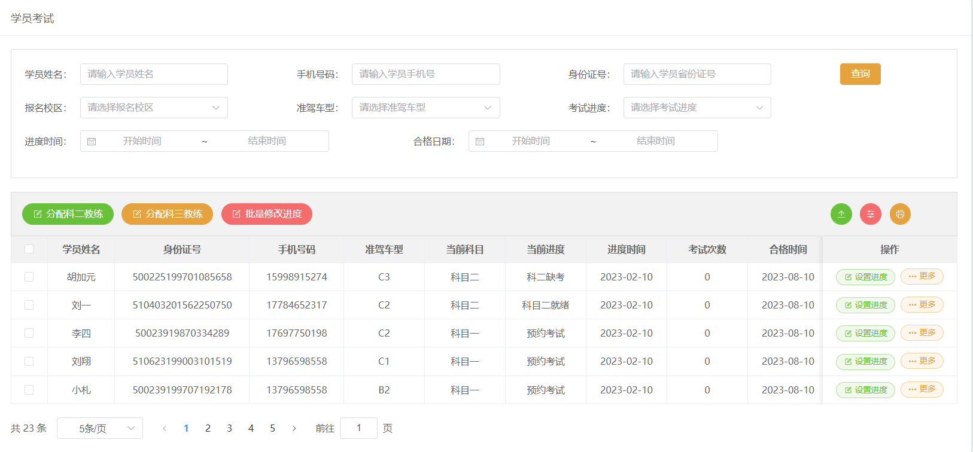Go to the previous page arrow
This screenshot has width=973, height=452.
coord(165,428)
